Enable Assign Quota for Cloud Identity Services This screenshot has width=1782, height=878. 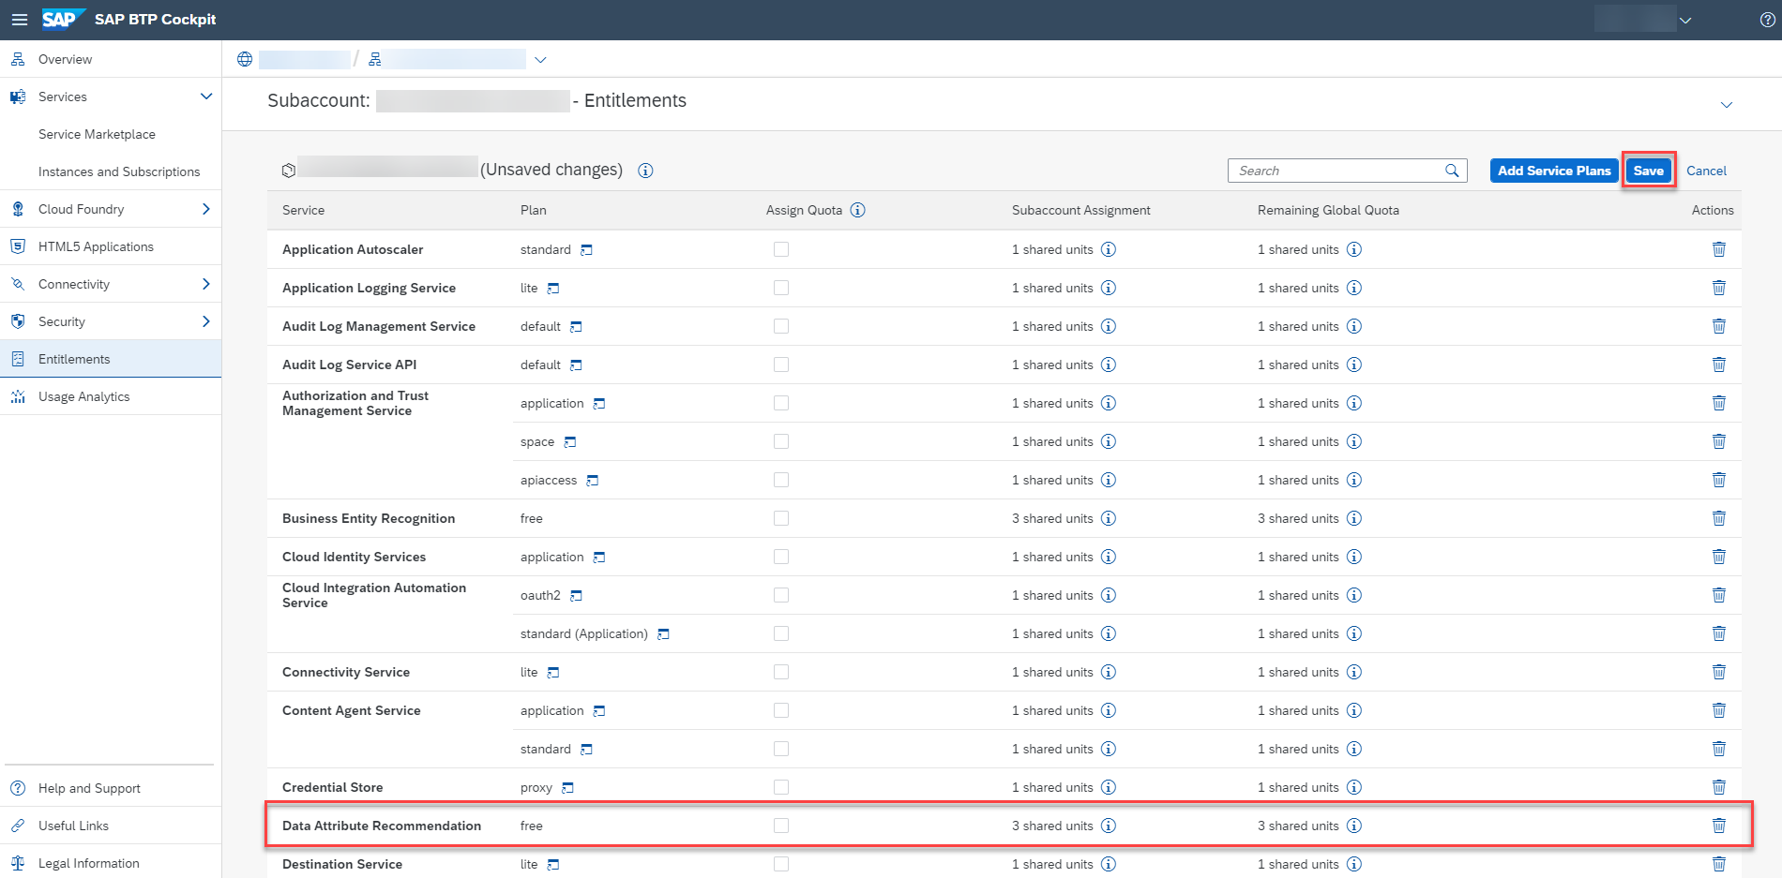coord(781,557)
